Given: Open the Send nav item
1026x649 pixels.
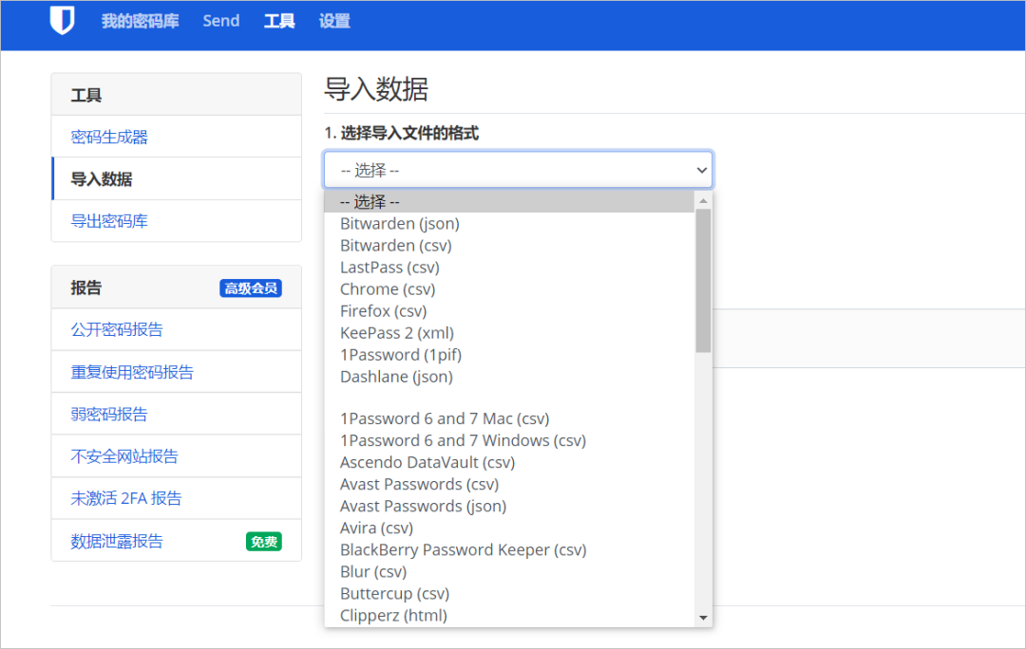Looking at the screenshot, I should (x=221, y=21).
